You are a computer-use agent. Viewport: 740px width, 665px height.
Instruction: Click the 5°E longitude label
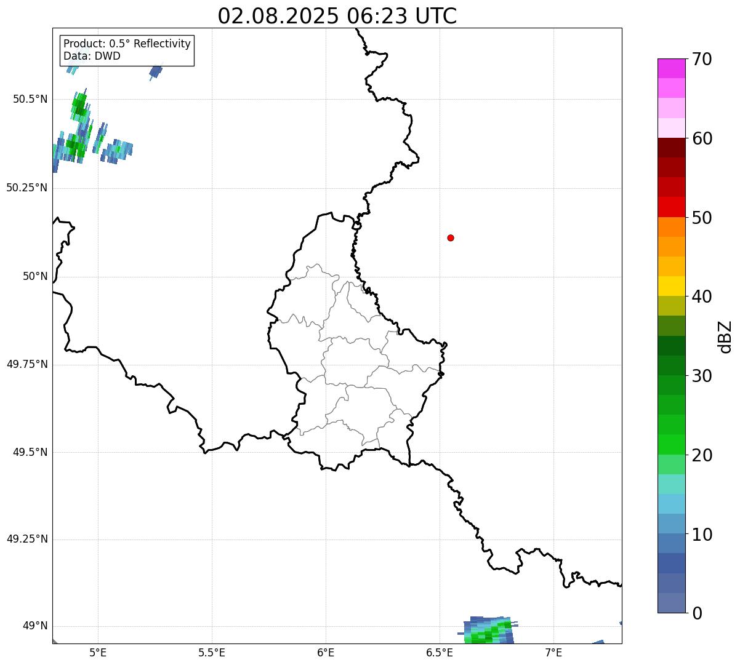(x=98, y=653)
